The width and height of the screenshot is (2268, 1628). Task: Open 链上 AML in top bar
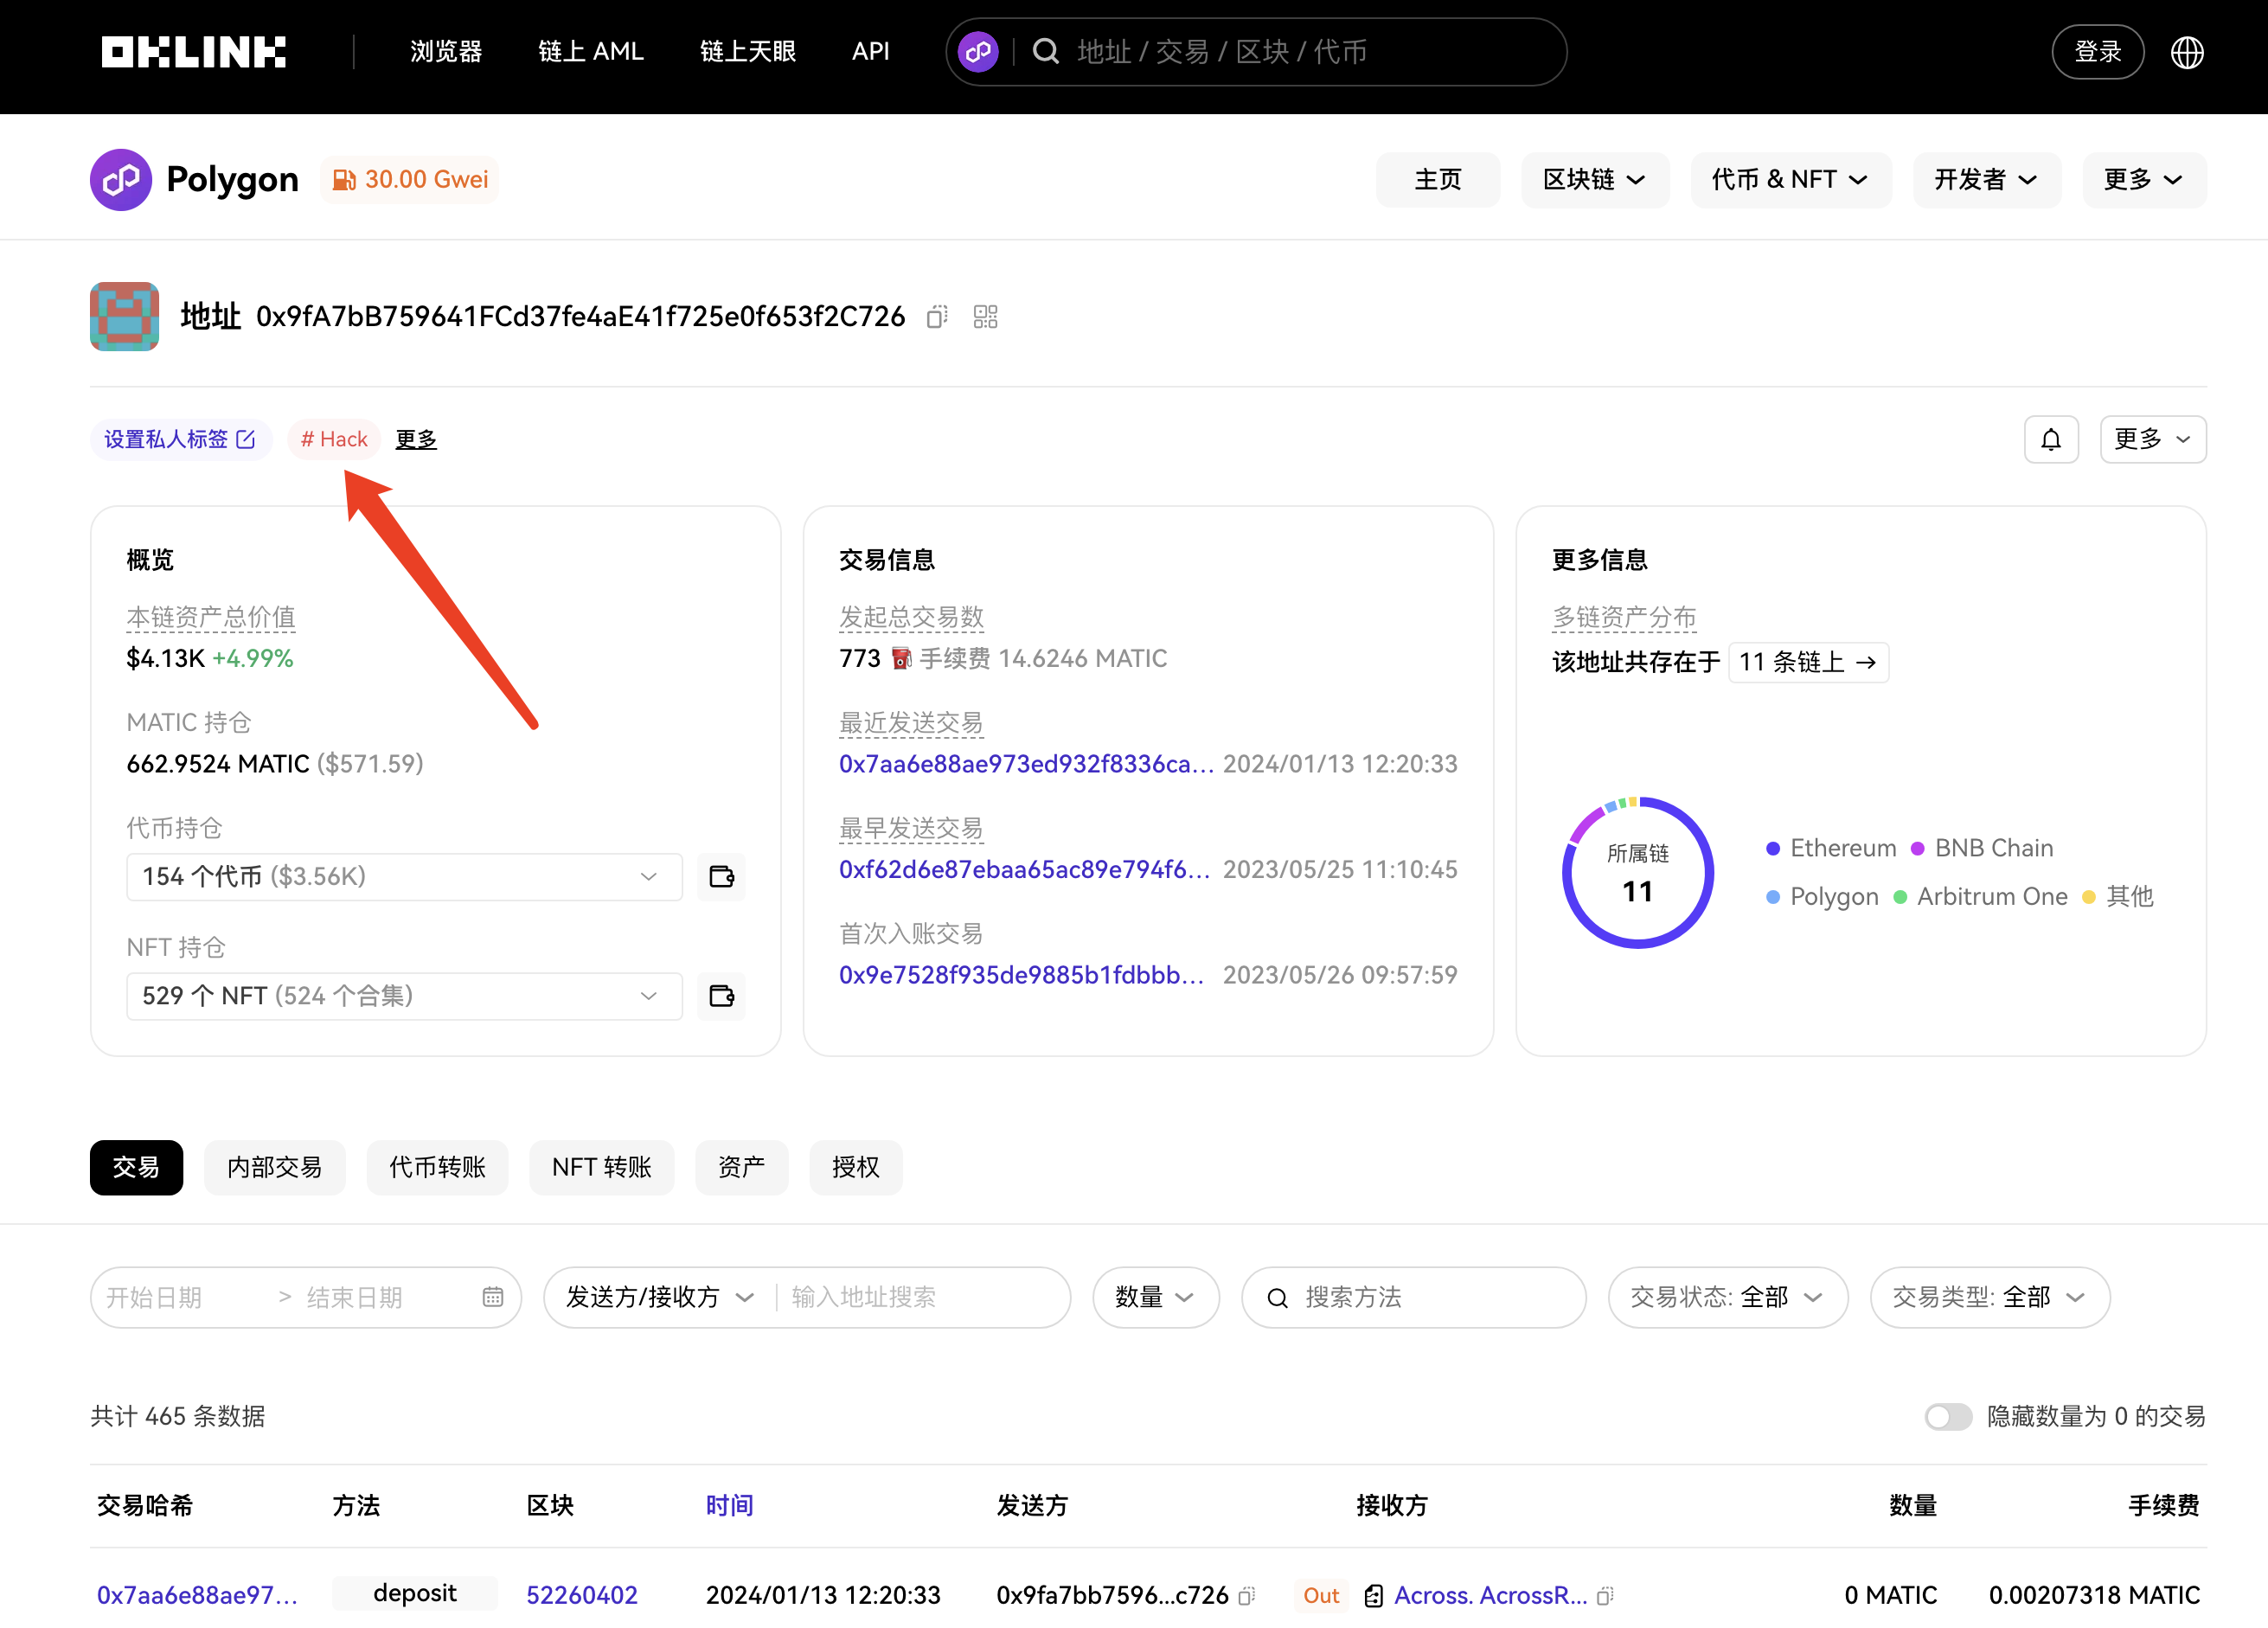591,52
